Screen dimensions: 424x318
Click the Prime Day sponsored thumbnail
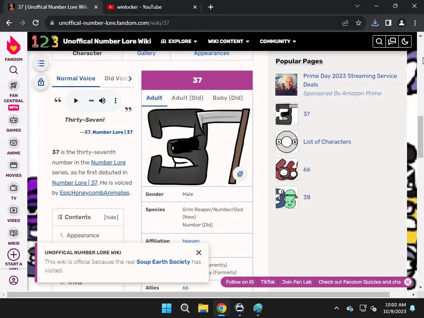[287, 84]
